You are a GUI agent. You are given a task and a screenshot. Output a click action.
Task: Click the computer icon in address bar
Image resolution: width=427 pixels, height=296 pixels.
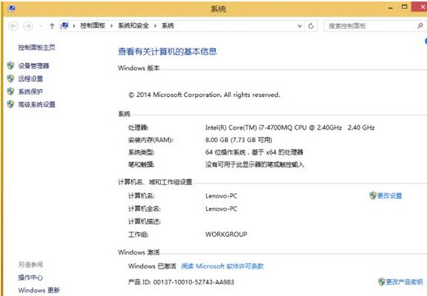pyautogui.click(x=65, y=26)
